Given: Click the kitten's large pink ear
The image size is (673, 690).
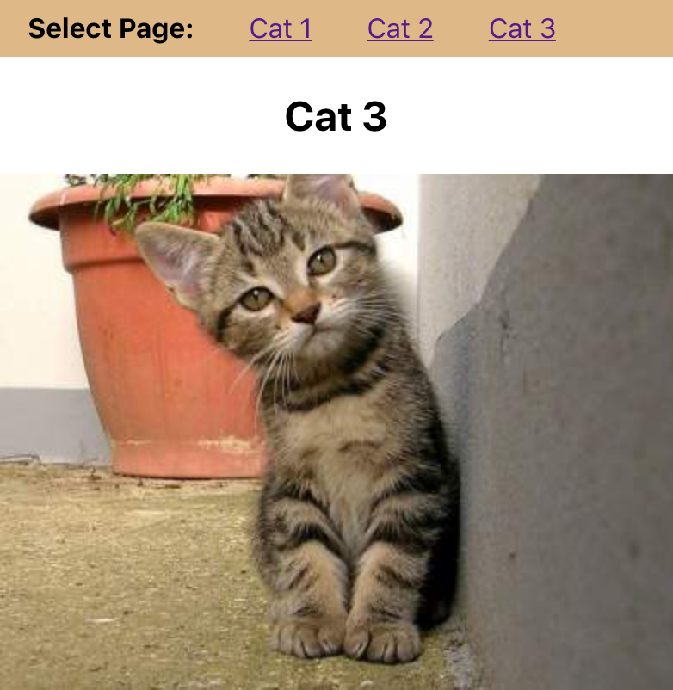Looking at the screenshot, I should click(176, 262).
